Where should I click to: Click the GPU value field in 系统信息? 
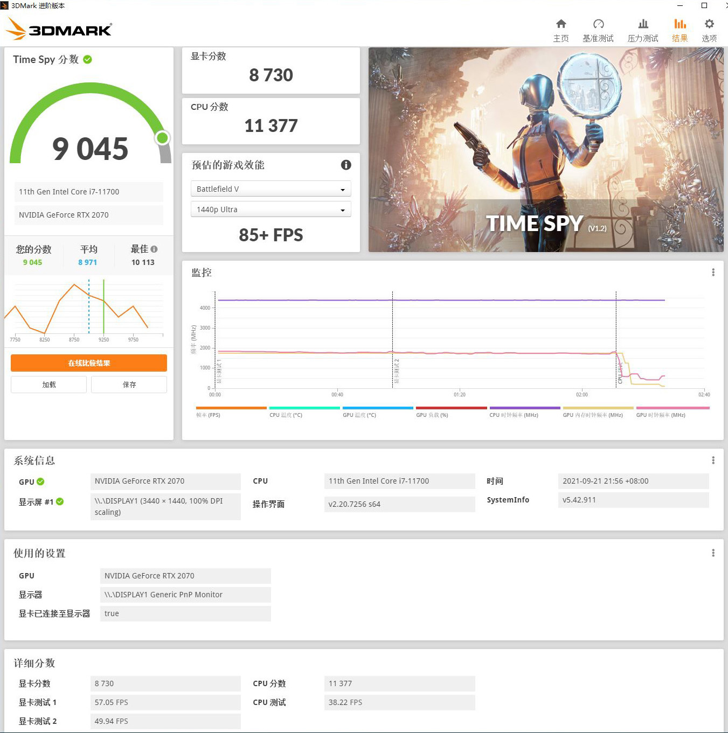click(165, 481)
